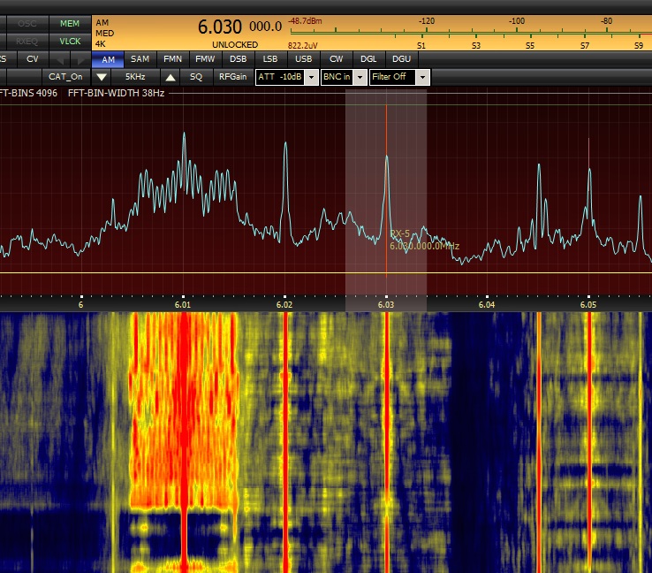Decrease step with down triangle icon

pos(102,77)
